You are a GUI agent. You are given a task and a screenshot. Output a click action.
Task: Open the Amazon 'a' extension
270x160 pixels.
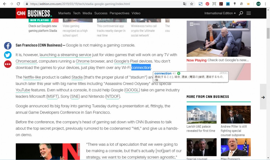(241, 4)
